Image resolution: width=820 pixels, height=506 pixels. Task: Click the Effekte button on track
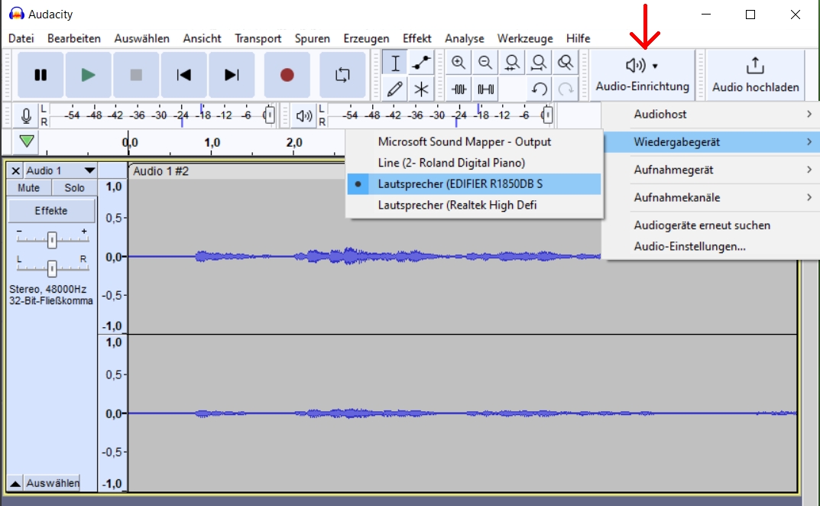pyautogui.click(x=51, y=210)
